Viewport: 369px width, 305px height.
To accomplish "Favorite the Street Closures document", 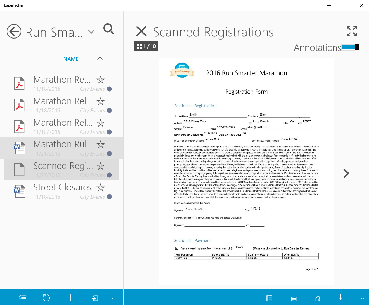I will (101, 188).
